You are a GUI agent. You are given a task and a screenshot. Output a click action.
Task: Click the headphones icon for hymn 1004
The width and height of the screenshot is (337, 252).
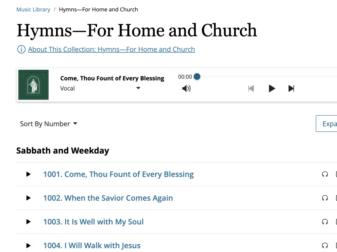coord(325,245)
